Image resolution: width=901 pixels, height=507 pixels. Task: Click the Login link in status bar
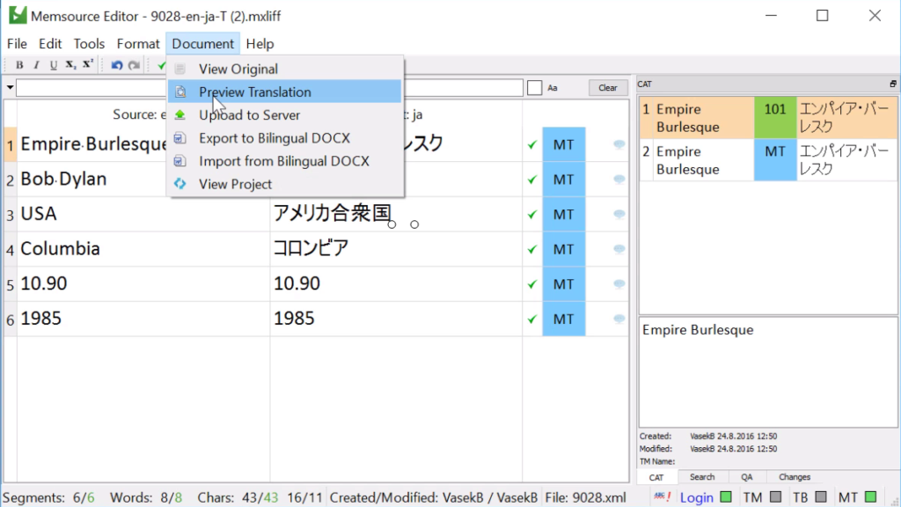tap(697, 497)
